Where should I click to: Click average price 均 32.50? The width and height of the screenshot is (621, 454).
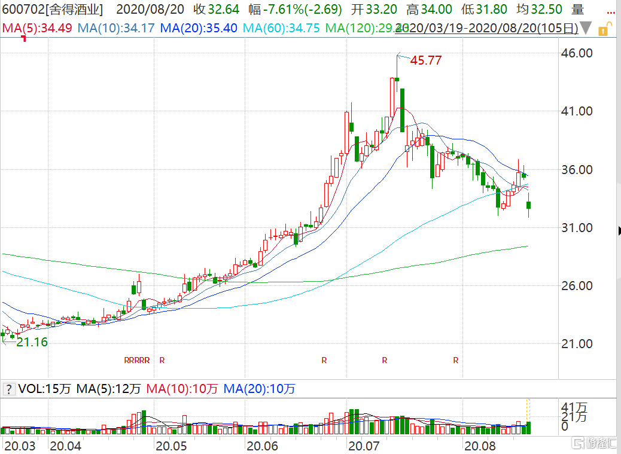[539, 9]
